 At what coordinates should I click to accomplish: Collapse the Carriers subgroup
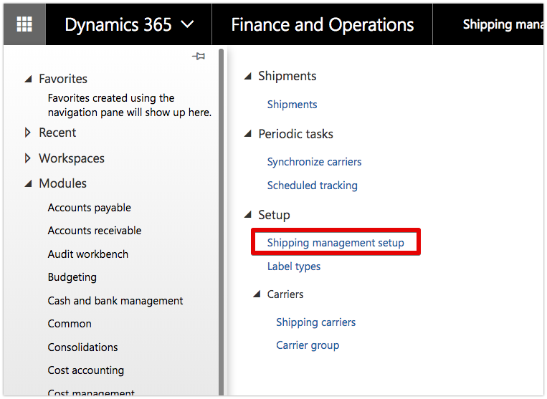click(257, 294)
